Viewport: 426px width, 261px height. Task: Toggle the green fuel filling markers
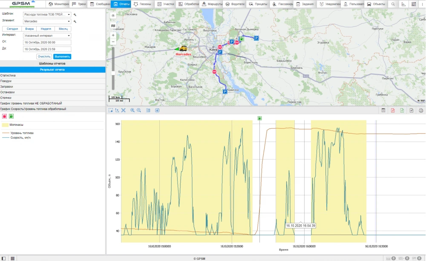point(11,116)
